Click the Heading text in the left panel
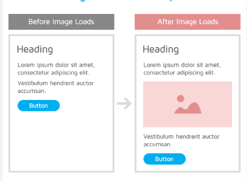This screenshot has width=247, height=181. tap(35, 50)
